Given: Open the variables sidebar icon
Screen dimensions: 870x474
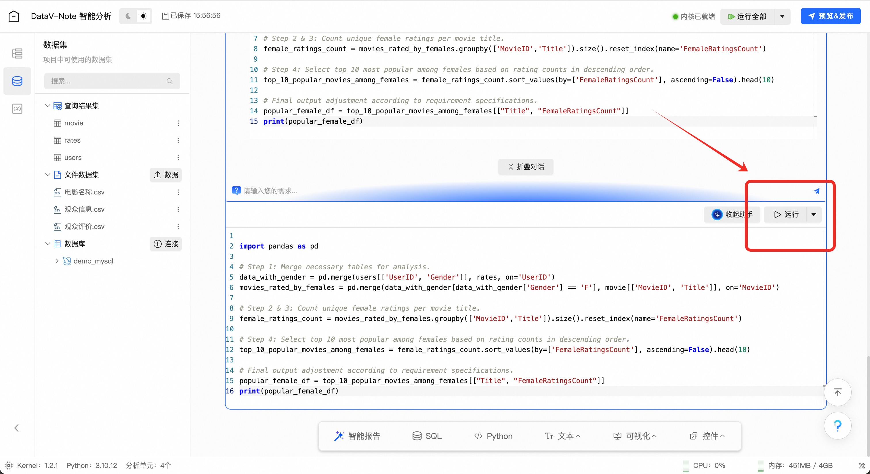Looking at the screenshot, I should pos(17,109).
